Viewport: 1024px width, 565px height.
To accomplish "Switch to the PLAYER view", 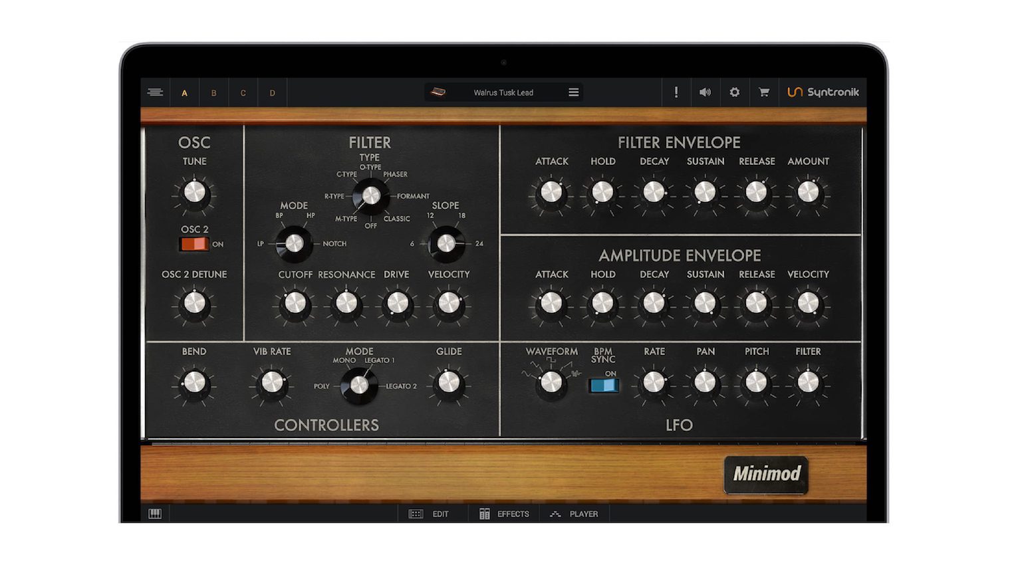I will pos(574,514).
